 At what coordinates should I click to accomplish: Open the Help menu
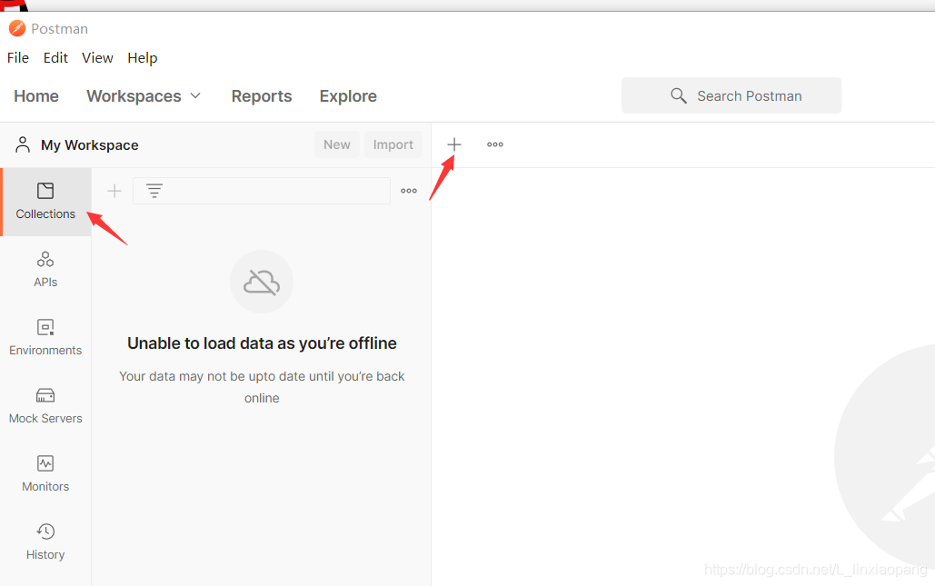pos(143,58)
